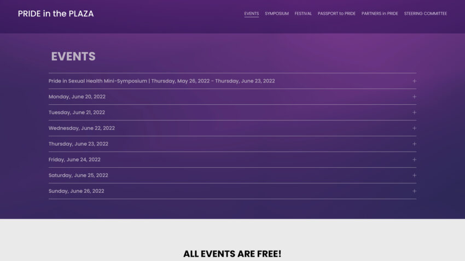Expand the Monday, June 20, 2022 label
Screen dimensions: 465x261
[x=77, y=97]
